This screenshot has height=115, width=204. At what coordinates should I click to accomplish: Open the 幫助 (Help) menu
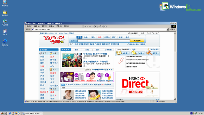click(66, 26)
